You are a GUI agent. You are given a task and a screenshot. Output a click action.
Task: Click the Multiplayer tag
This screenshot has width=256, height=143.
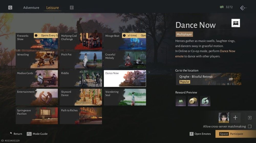(x=184, y=34)
